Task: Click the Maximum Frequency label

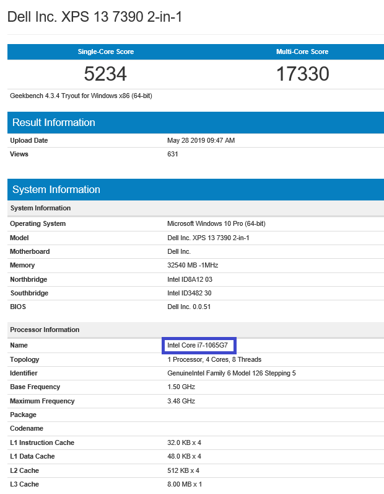Action: [x=42, y=401]
